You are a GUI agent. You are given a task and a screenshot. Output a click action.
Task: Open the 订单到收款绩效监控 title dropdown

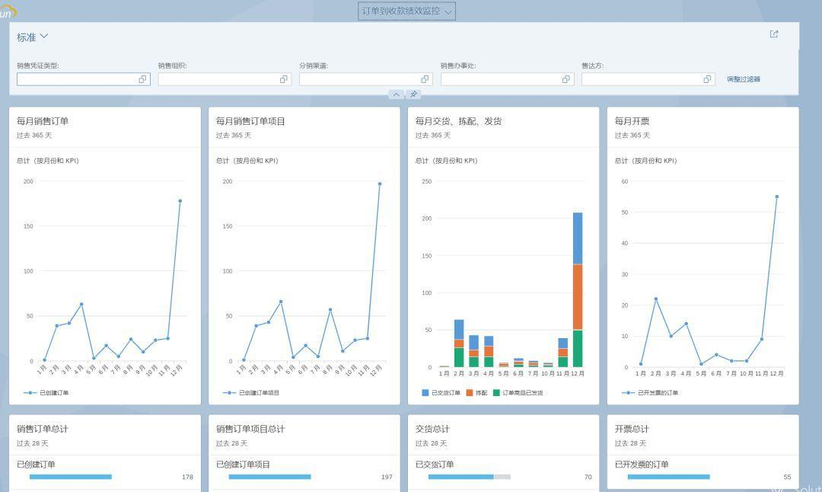[406, 11]
